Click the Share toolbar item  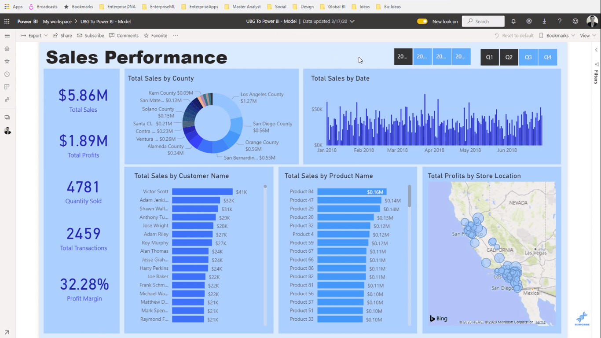click(x=62, y=36)
